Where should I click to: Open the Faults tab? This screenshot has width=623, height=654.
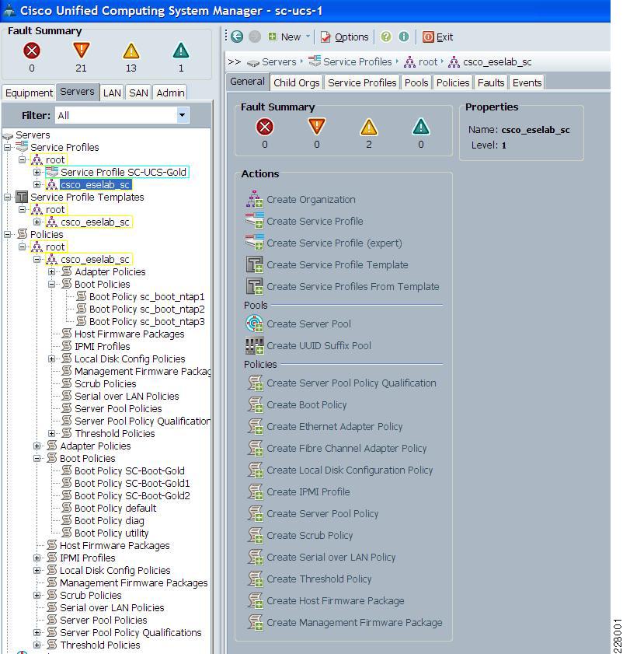tap(491, 82)
